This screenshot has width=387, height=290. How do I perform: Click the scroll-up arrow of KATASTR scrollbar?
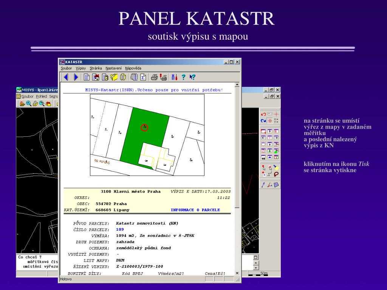237,85
